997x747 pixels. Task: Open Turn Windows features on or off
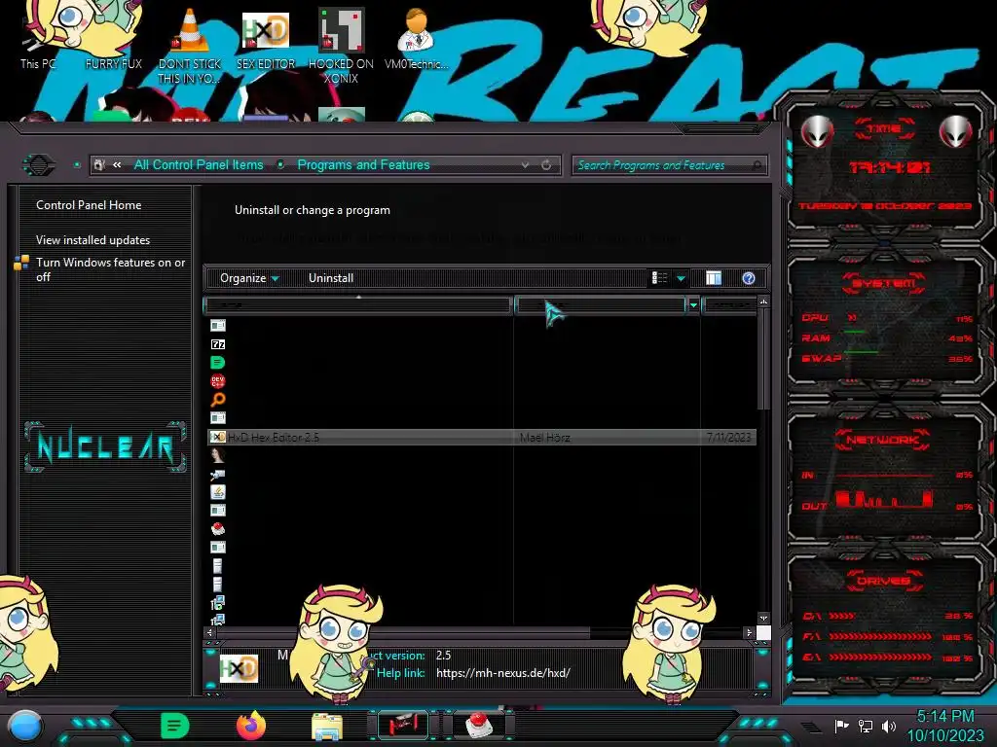click(x=109, y=269)
